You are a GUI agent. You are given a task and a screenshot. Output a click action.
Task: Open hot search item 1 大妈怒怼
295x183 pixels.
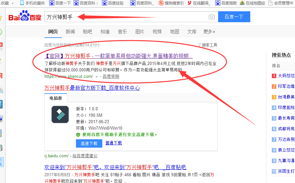(286, 76)
